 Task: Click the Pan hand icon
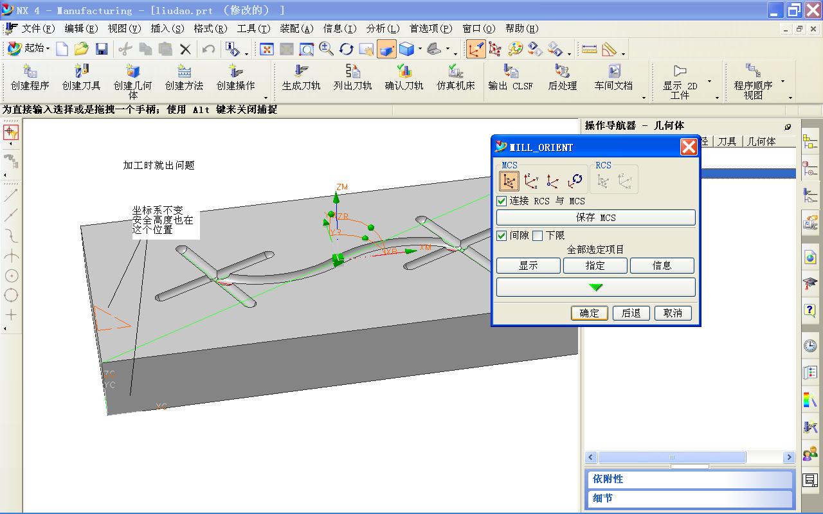(366, 49)
